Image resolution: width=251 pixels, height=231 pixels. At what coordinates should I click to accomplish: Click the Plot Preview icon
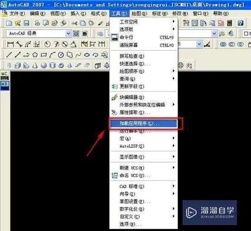pos(46,23)
